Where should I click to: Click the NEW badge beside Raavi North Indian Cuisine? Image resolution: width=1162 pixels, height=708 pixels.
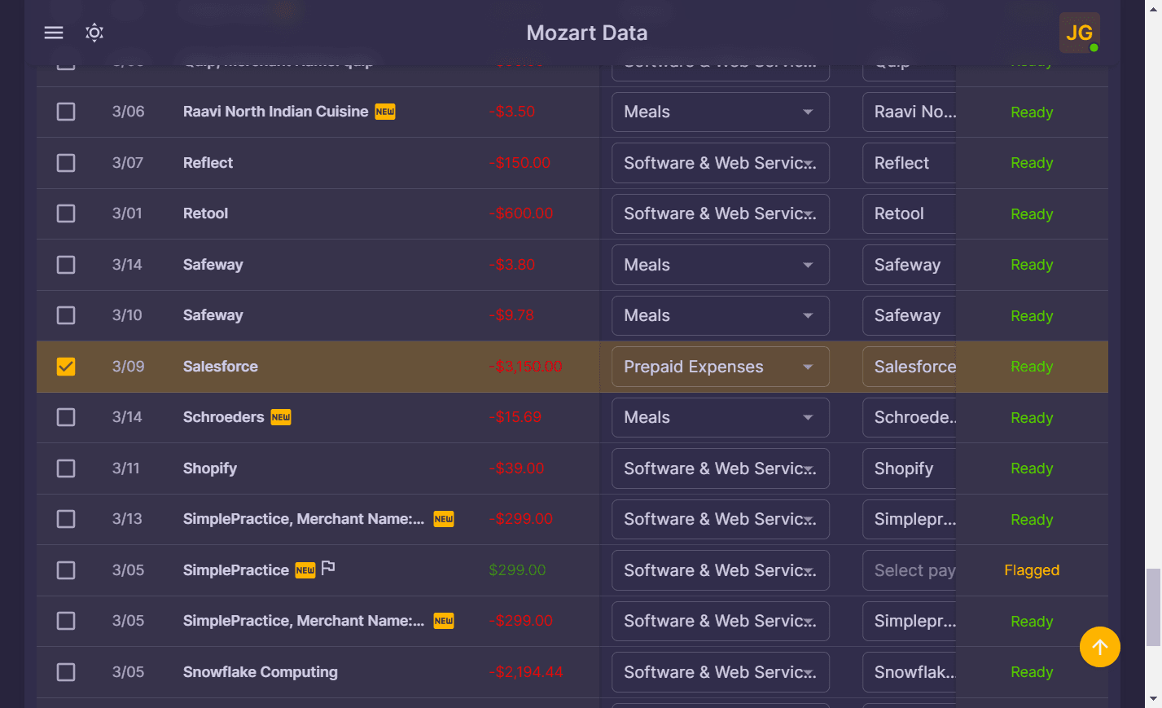click(384, 112)
